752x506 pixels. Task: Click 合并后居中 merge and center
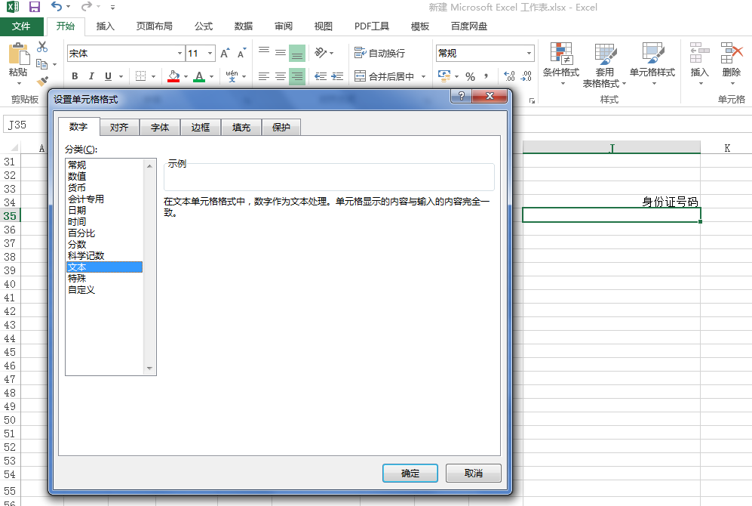click(x=385, y=76)
